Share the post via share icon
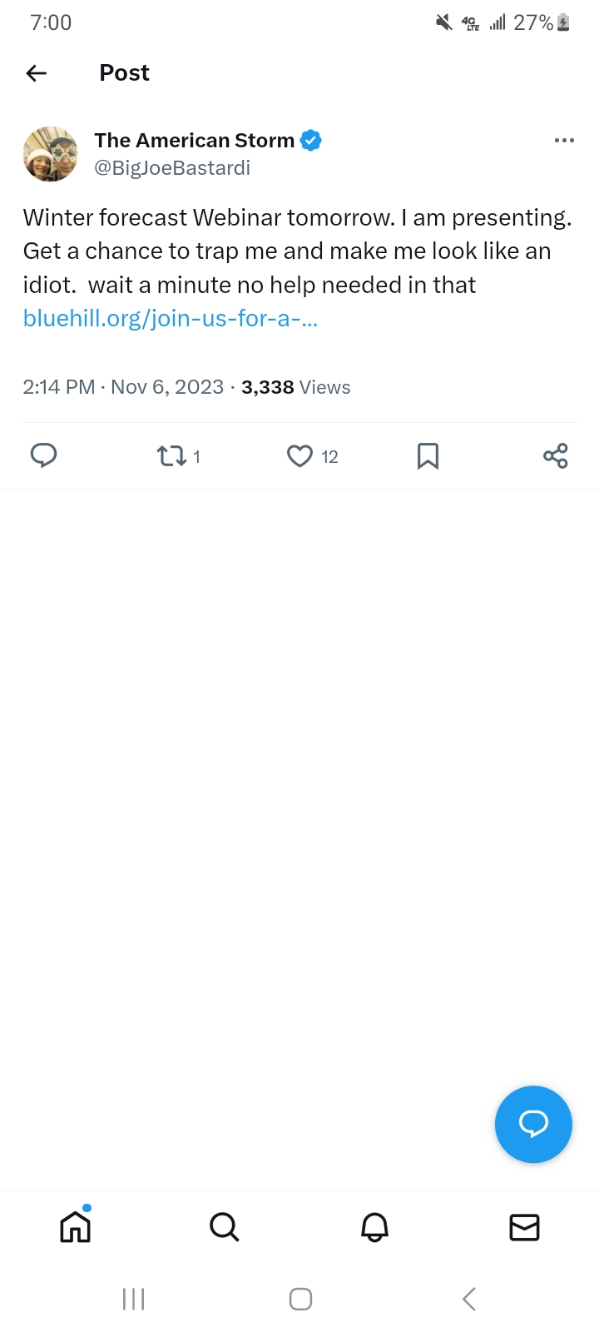 pyautogui.click(x=555, y=456)
